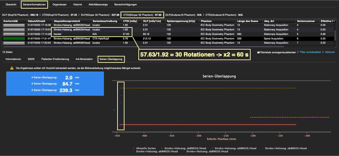The height and width of the screenshot is (156, 339).
Task: Click the 4 Serien-Überlappung value 2.0
Action: pyautogui.click(x=69, y=77)
